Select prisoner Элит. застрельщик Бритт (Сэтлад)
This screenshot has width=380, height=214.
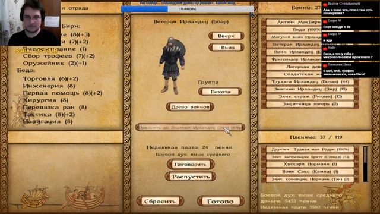[310, 157]
